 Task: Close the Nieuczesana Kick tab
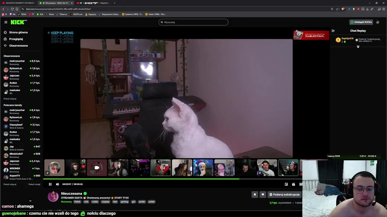pyautogui.click(x=72, y=3)
